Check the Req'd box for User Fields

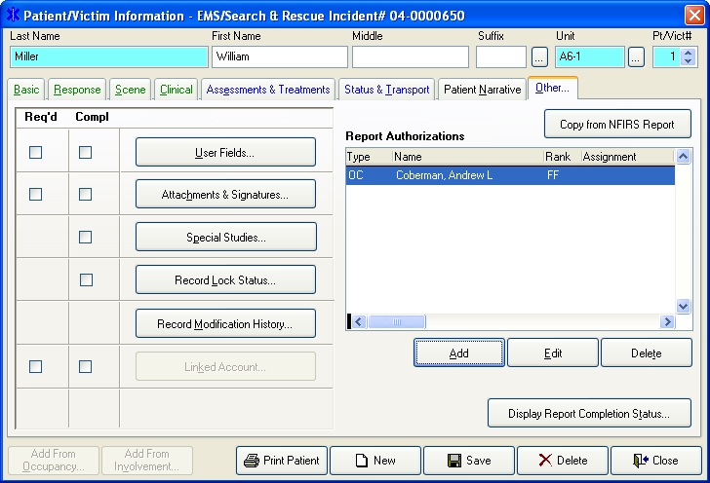click(36, 152)
